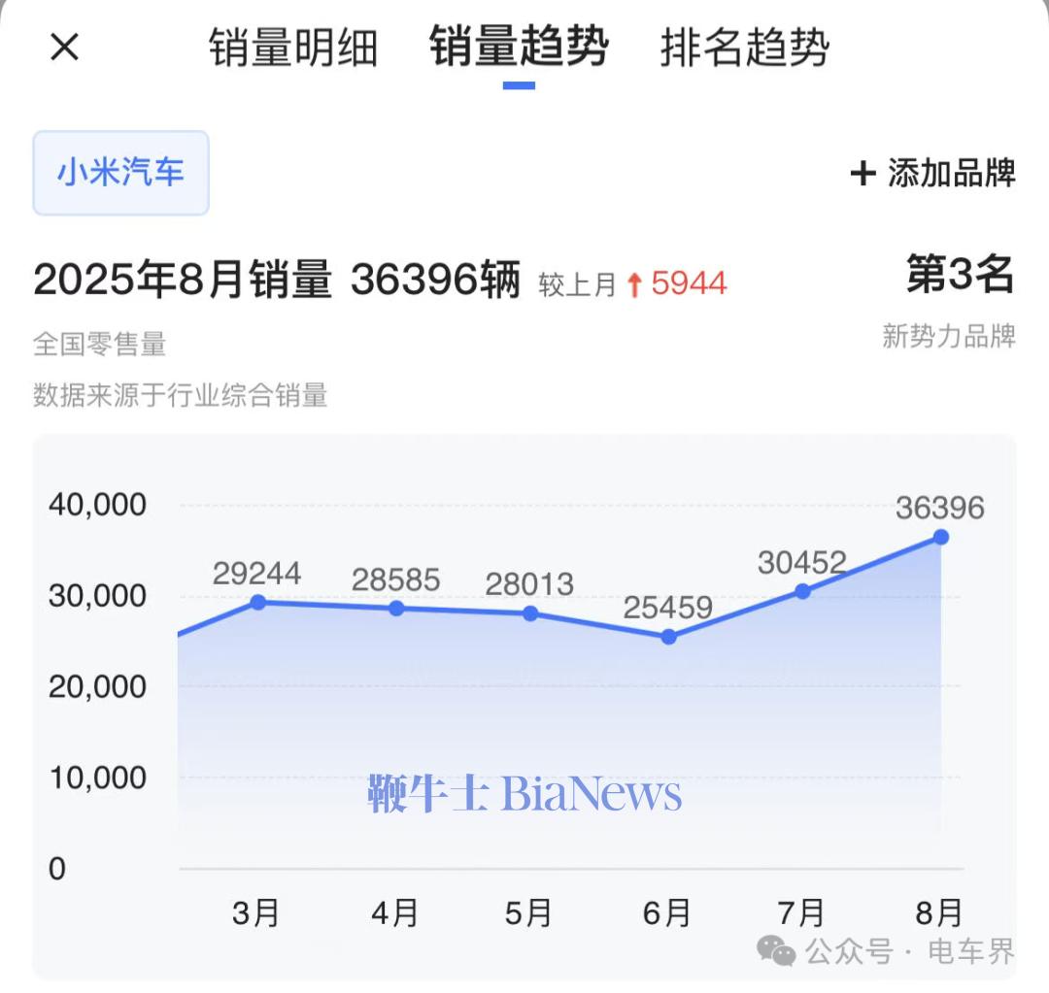Viewport: 1049px width, 993px height.
Task: Tap the plus icon beside 添加品牌
Action: 863,174
